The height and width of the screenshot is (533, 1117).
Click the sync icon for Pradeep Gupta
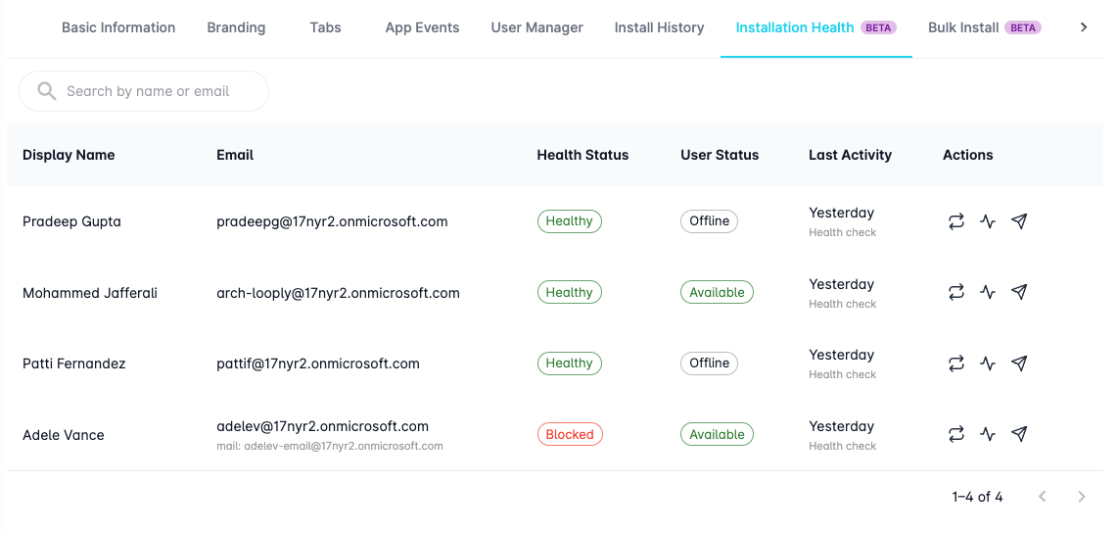(x=956, y=221)
